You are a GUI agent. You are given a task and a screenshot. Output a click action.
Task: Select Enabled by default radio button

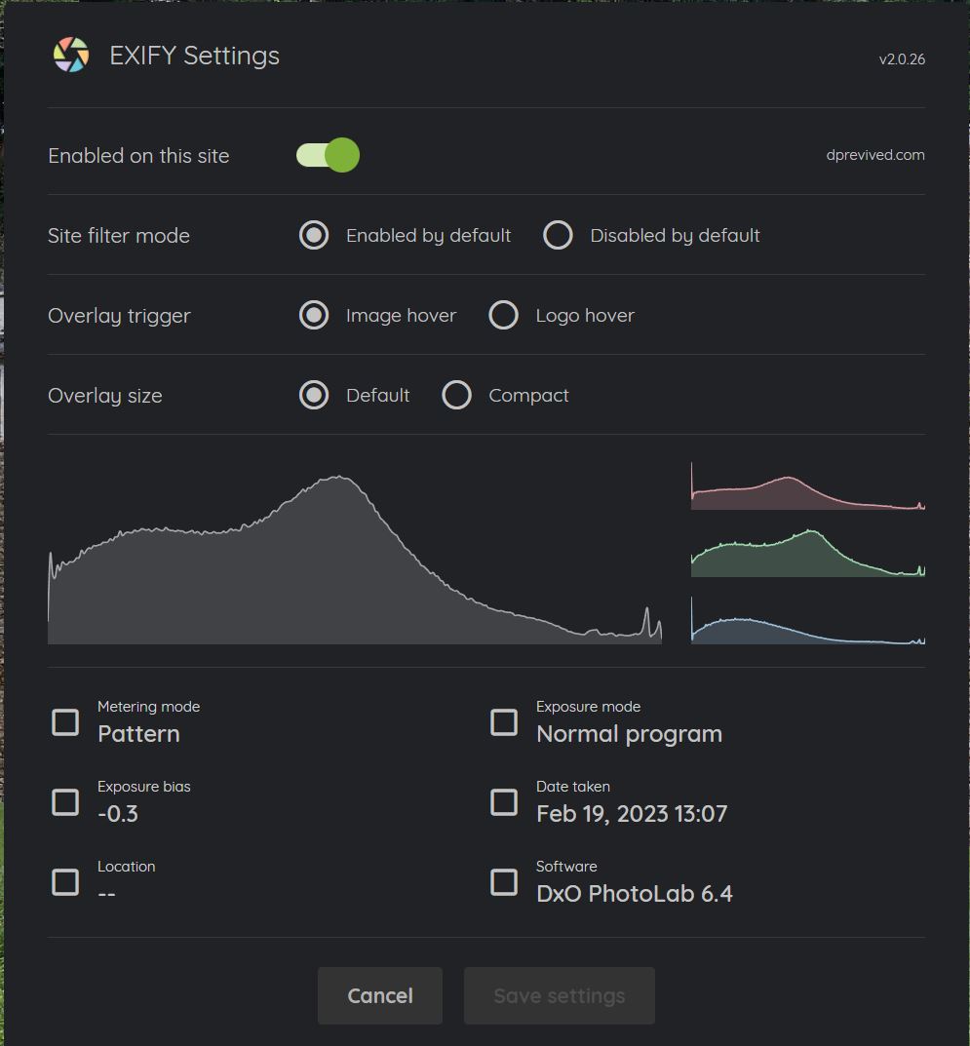pyautogui.click(x=314, y=236)
